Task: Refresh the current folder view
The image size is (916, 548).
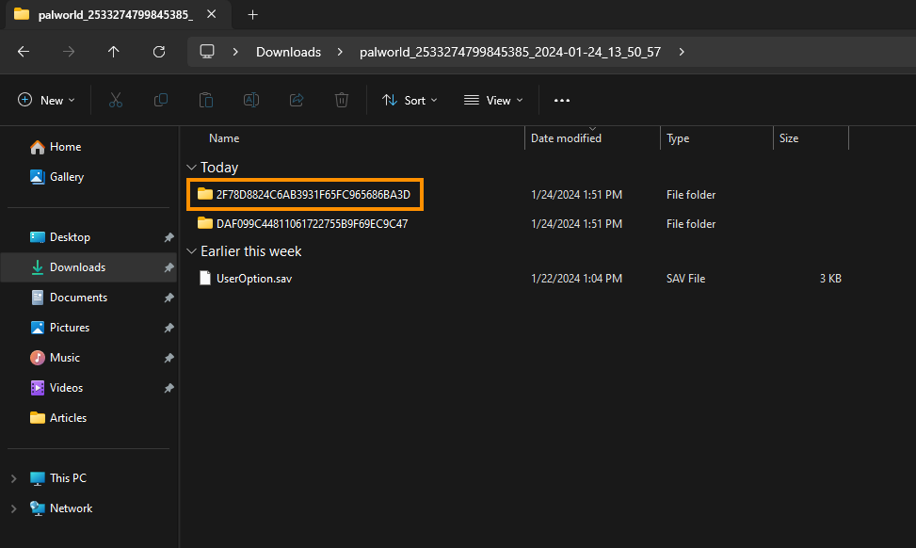Action: (x=159, y=52)
